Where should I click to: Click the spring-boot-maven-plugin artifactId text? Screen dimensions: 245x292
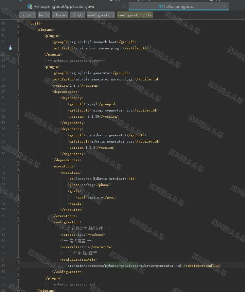click(x=99, y=48)
